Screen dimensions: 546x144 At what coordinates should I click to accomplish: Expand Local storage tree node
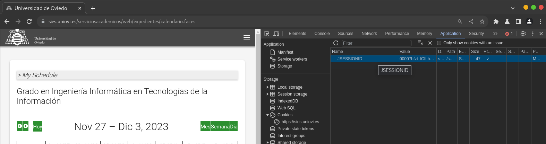tap(267, 87)
